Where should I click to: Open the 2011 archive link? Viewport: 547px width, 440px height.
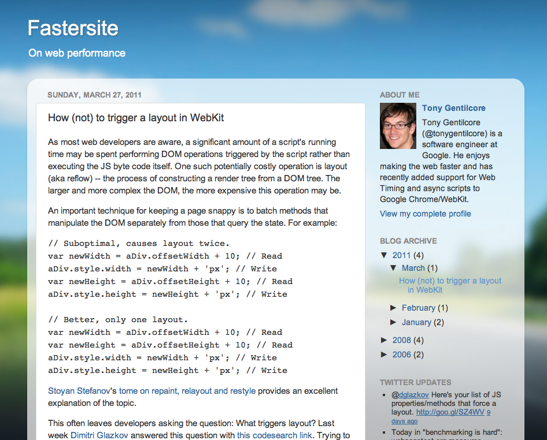pos(401,255)
